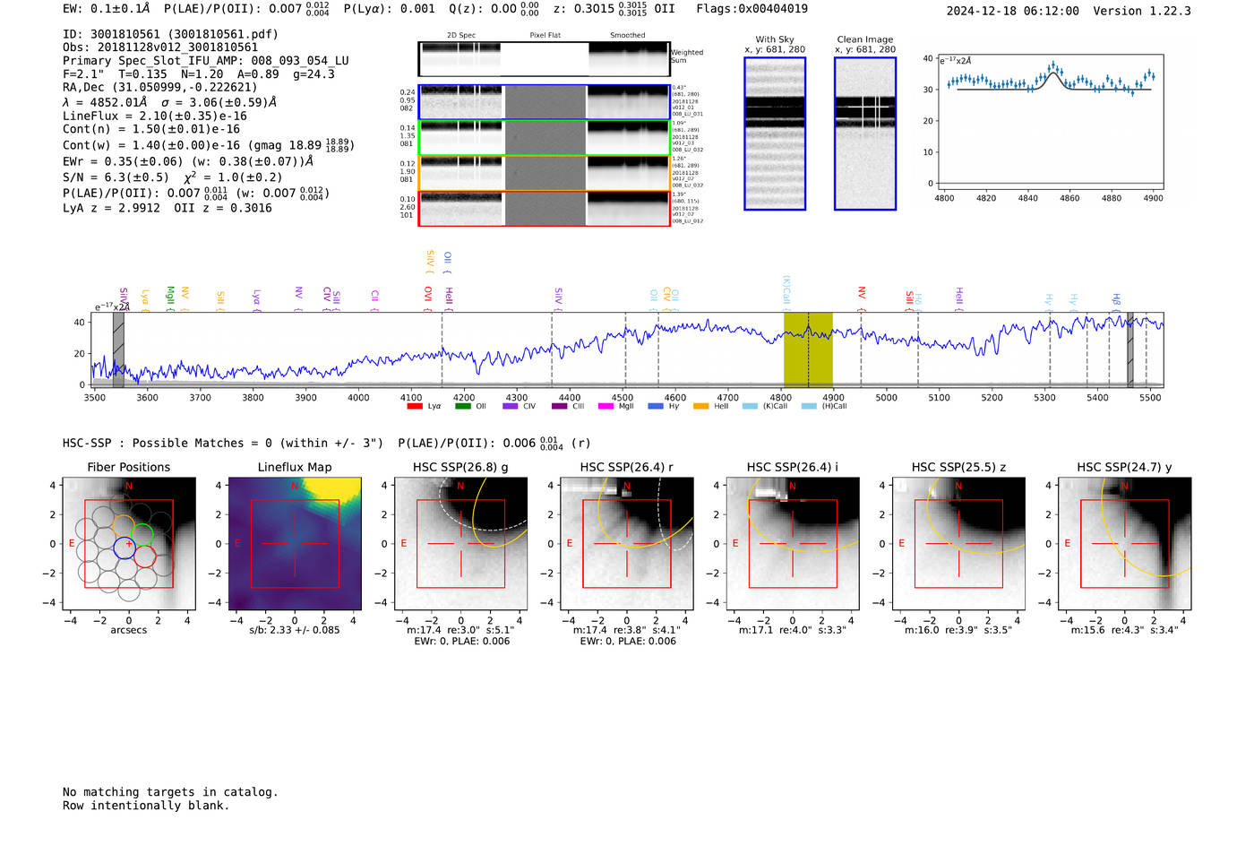This screenshot has width=1254, height=854.
Task: Click the red-bordered 2D spectrum row
Action: [x=545, y=209]
